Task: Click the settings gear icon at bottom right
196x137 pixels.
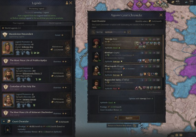Action: (x=177, y=135)
